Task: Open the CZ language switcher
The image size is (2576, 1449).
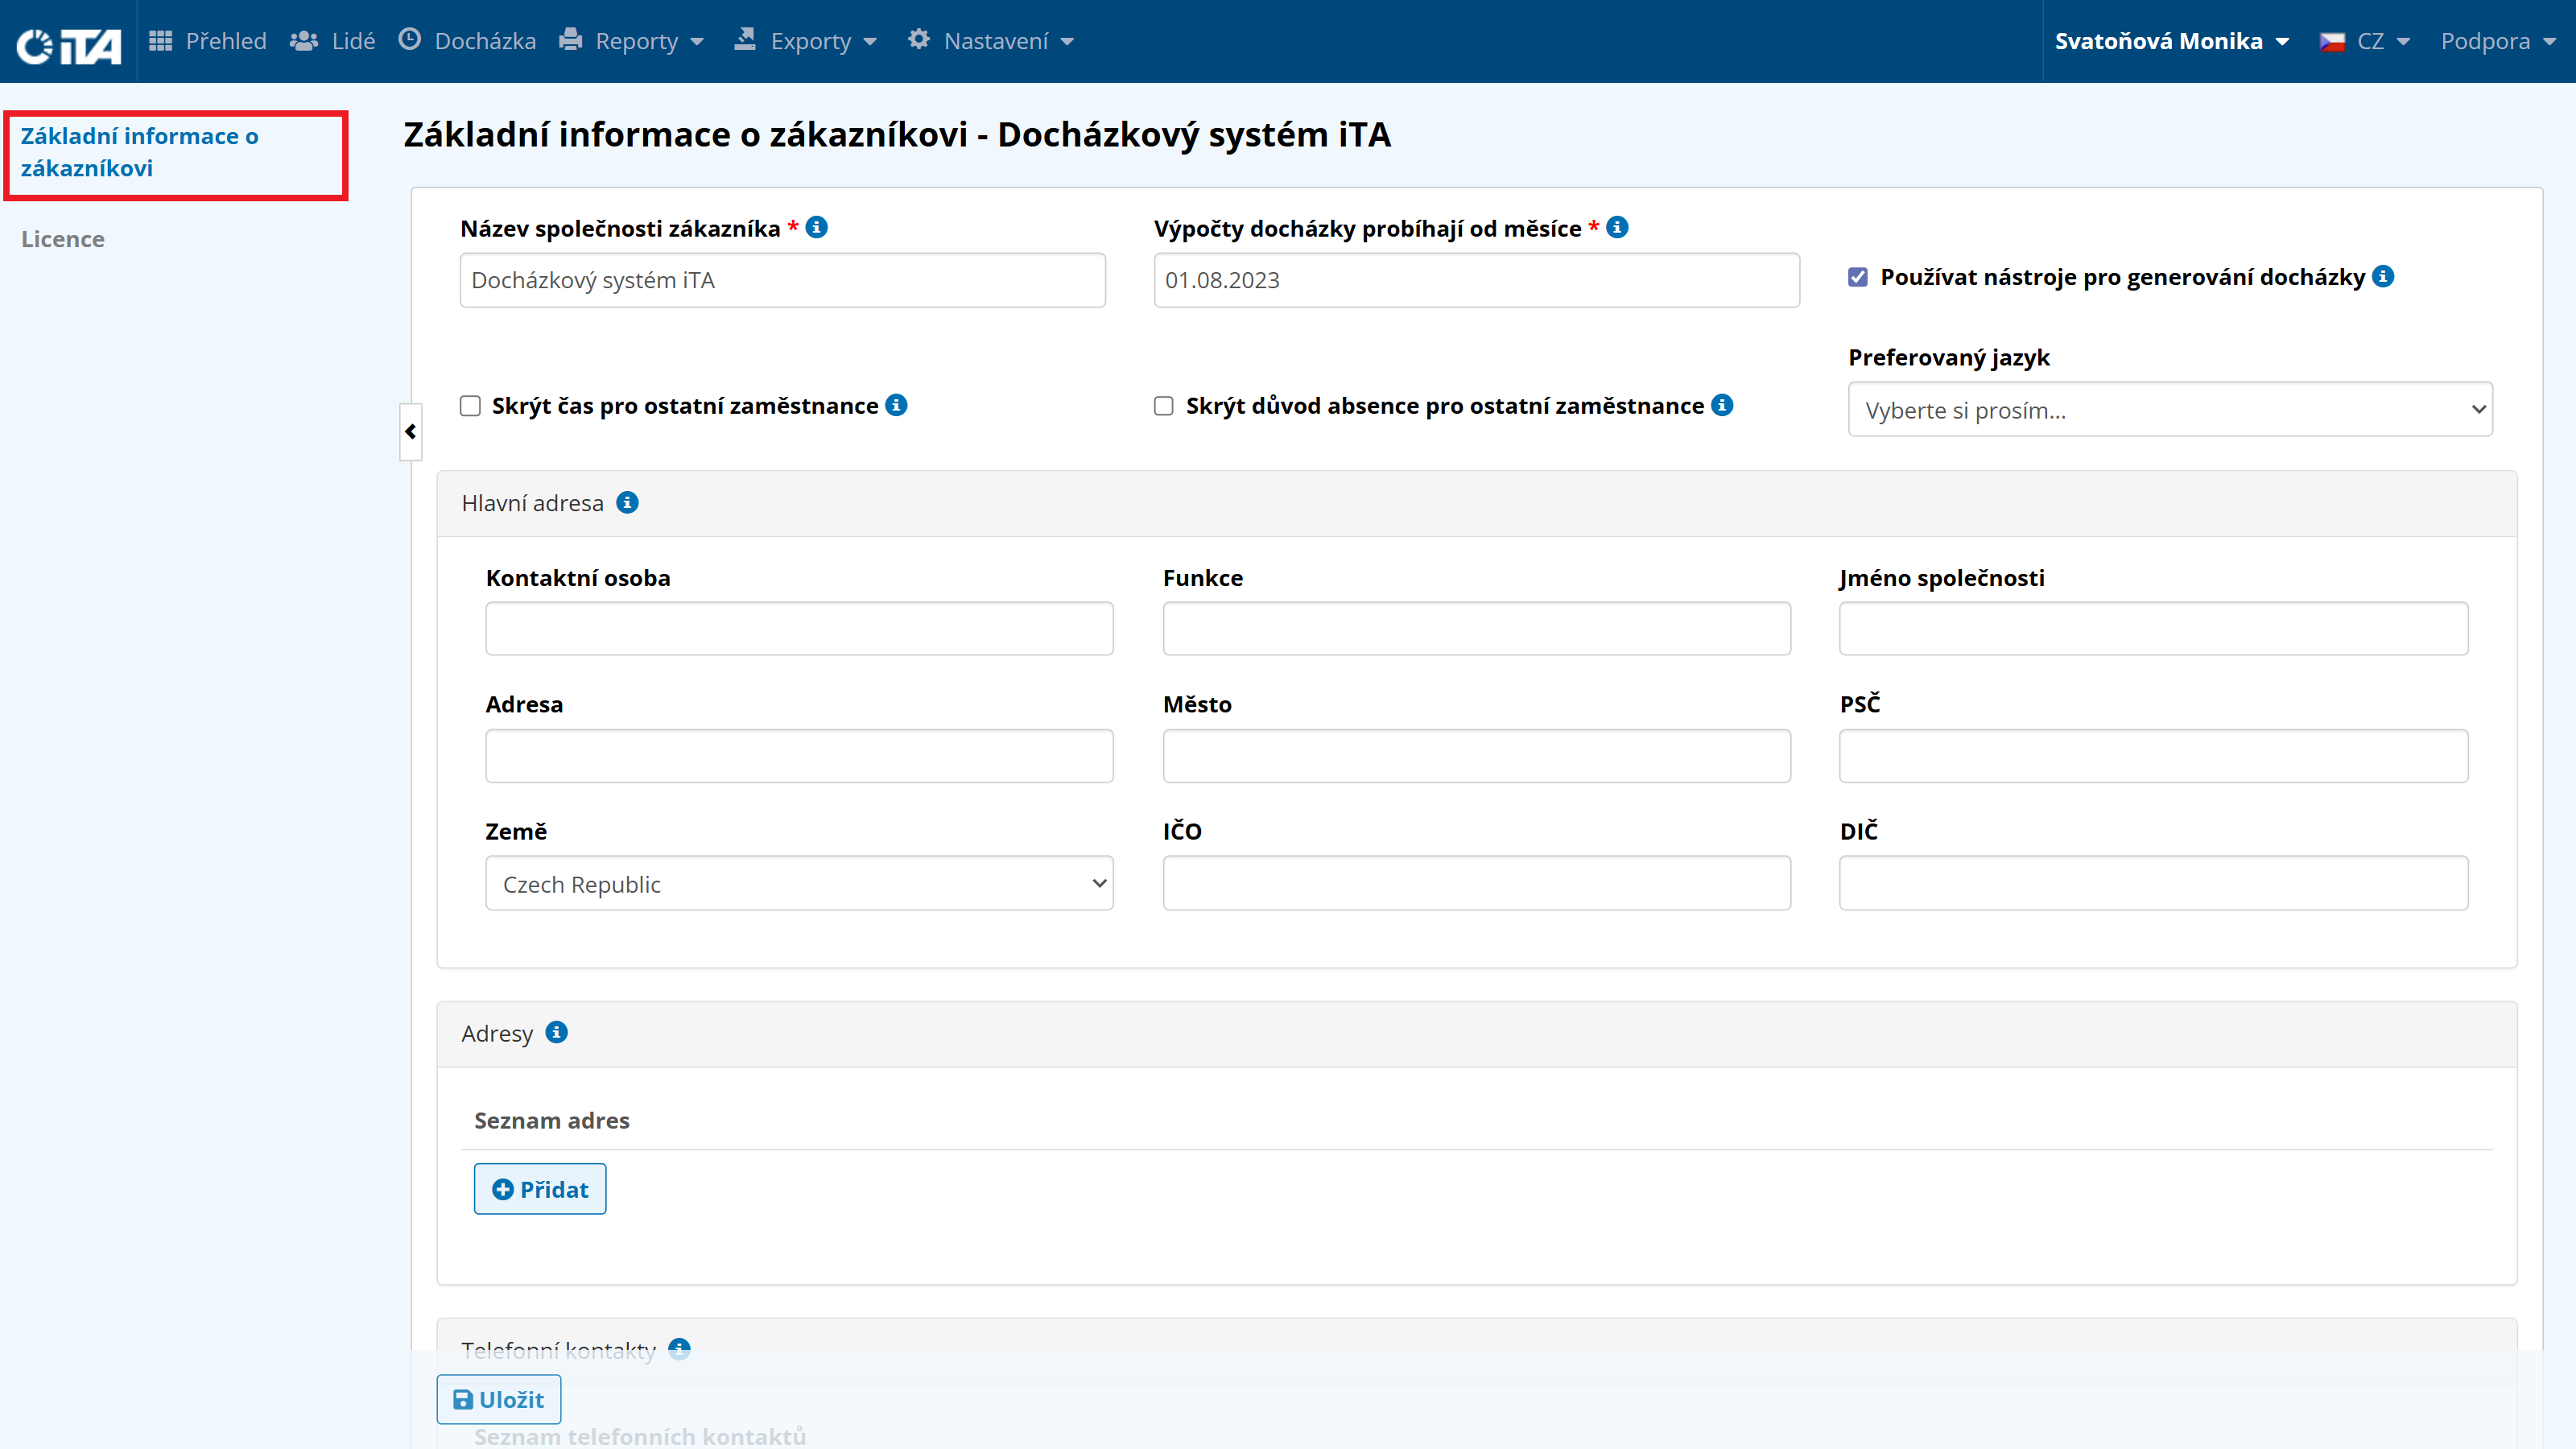Action: coord(2365,42)
